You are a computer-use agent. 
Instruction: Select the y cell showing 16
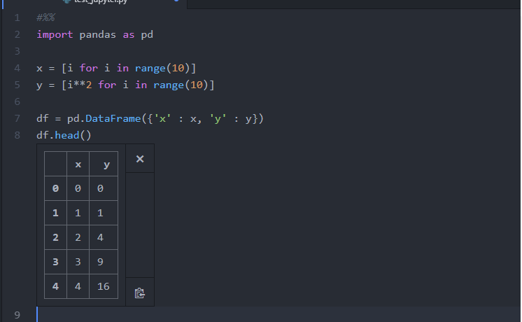(103, 286)
